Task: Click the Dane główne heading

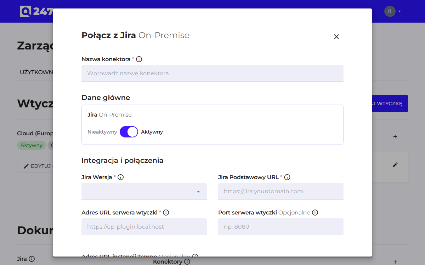Action: (106, 98)
